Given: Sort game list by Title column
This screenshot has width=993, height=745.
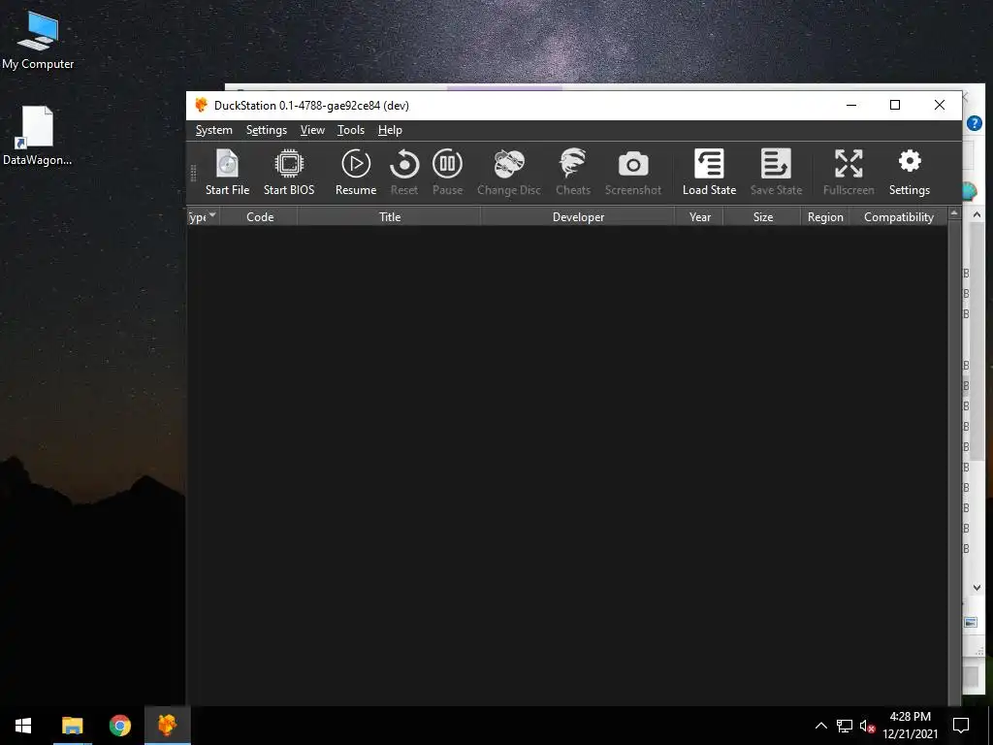Looking at the screenshot, I should tap(390, 216).
